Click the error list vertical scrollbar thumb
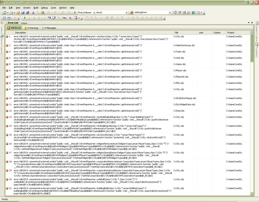This screenshot has height=202, width=259. [x=252, y=48]
